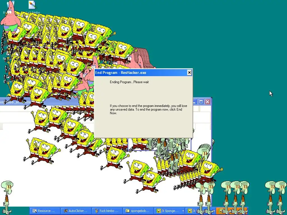Close the background spongebob window
This screenshot has height=215, width=287.
tap(207, 102)
